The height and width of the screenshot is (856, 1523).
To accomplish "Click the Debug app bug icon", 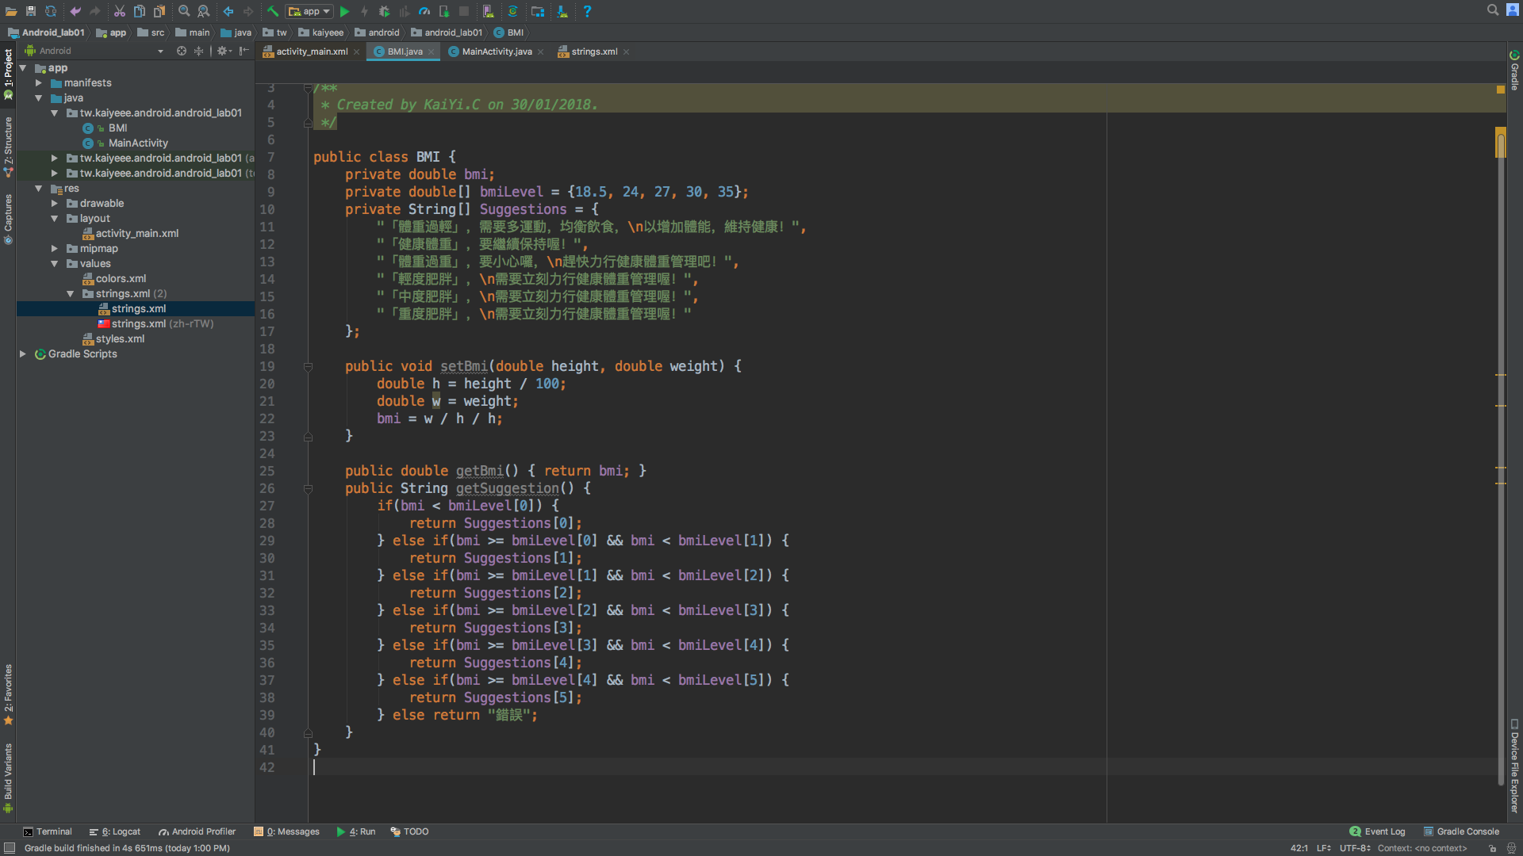I will coord(385,11).
